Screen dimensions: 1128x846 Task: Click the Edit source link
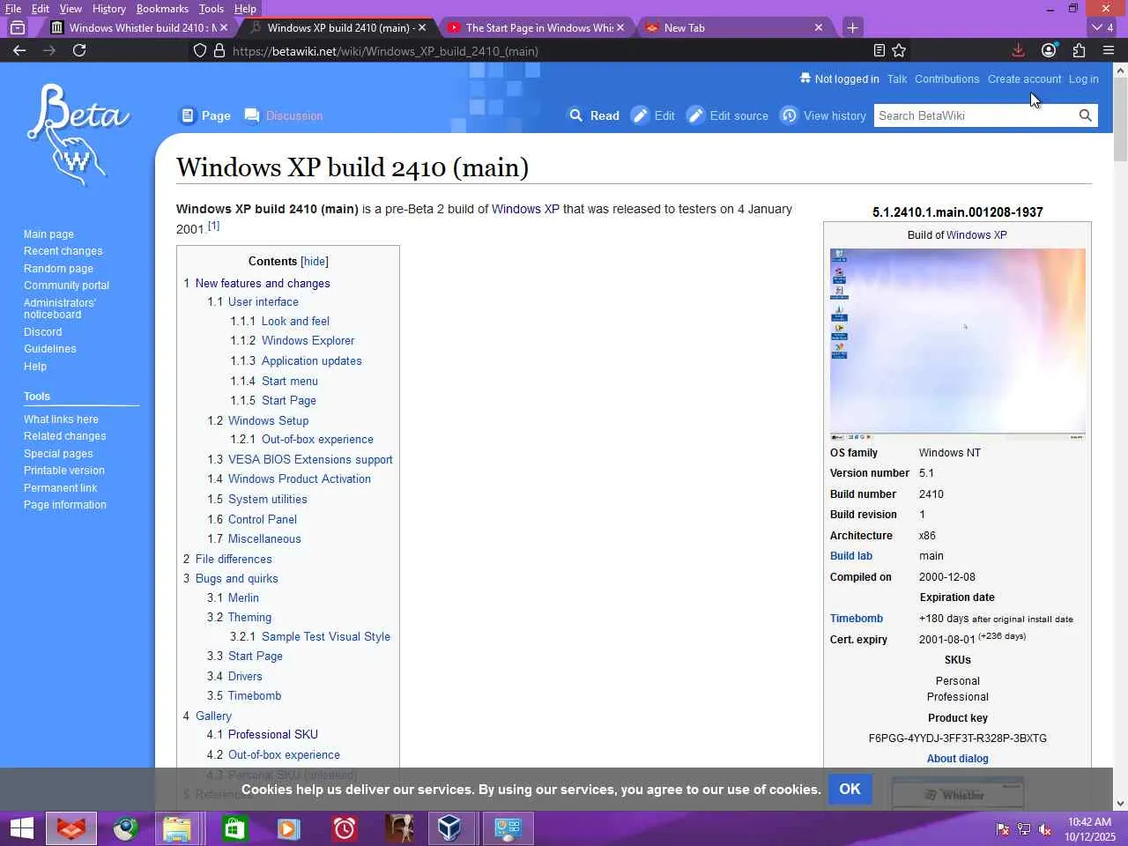coord(738,115)
